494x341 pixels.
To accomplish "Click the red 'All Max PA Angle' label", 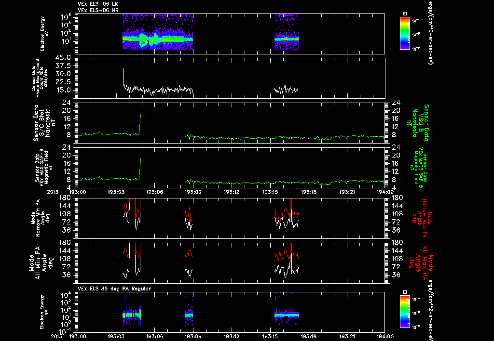I will click(421, 262).
